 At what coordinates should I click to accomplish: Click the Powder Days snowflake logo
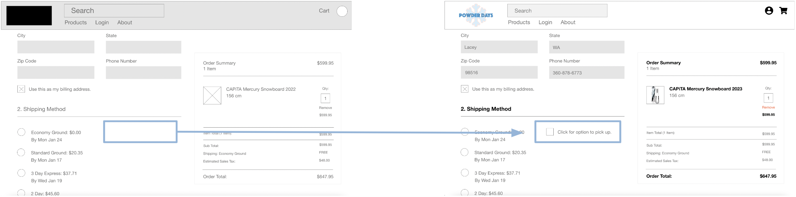pos(476,15)
